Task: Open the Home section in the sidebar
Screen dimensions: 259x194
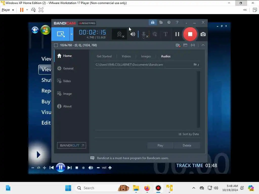Action: point(72,56)
